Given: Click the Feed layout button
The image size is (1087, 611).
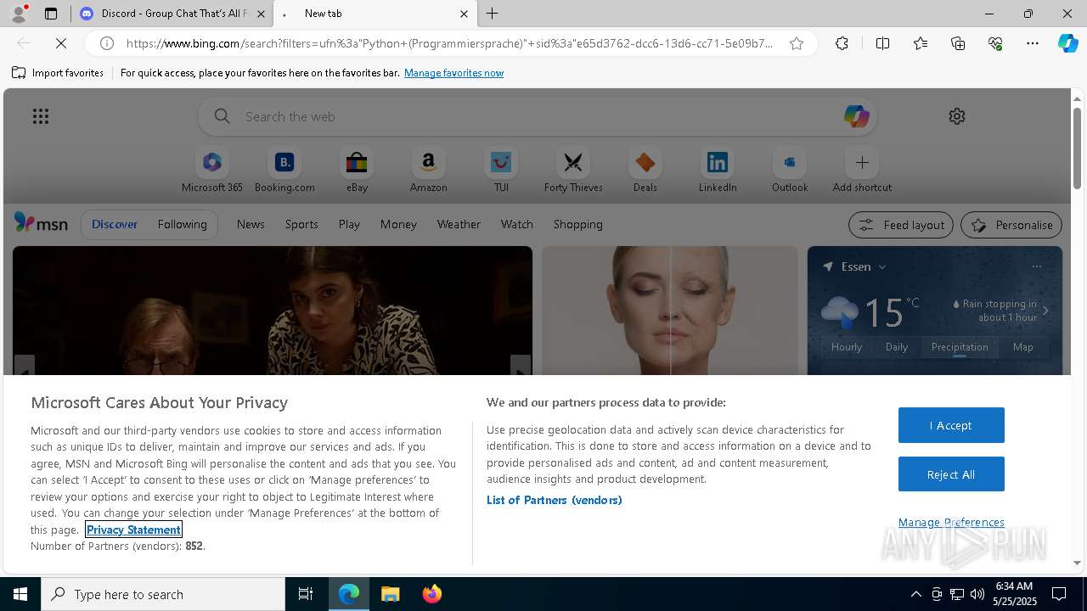Looking at the screenshot, I should [900, 225].
